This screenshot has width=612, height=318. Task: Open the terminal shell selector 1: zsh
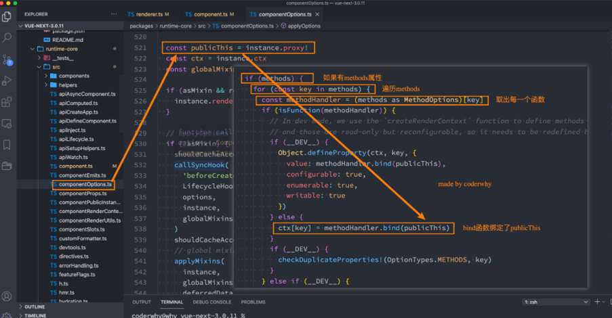556,302
